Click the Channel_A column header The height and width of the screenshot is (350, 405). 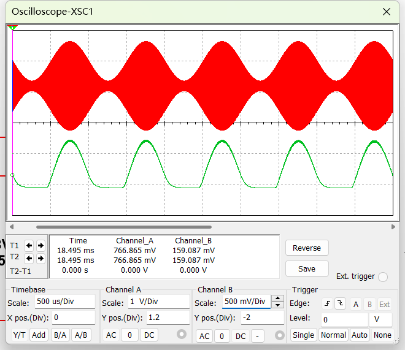[134, 241]
